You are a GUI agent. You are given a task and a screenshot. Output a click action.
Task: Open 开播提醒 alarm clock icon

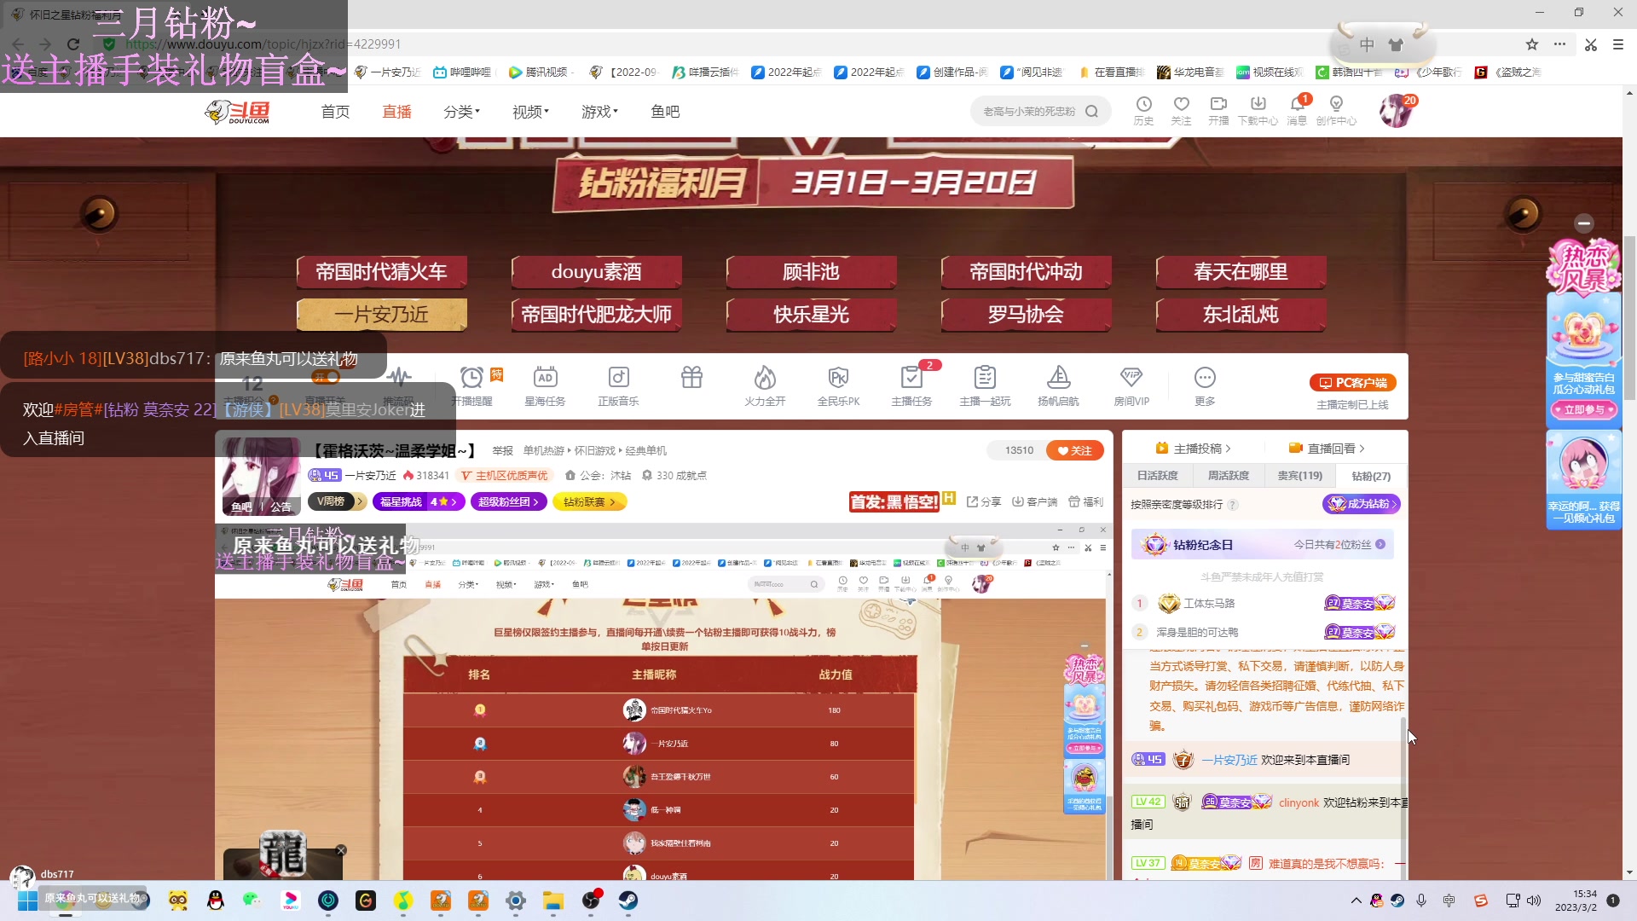point(471,385)
